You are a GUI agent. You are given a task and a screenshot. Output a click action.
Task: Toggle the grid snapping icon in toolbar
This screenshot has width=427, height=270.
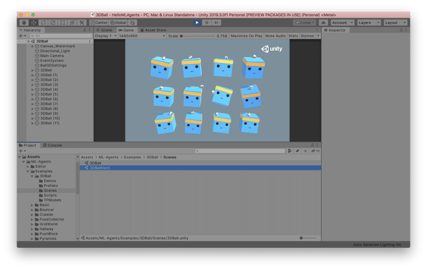(132, 22)
